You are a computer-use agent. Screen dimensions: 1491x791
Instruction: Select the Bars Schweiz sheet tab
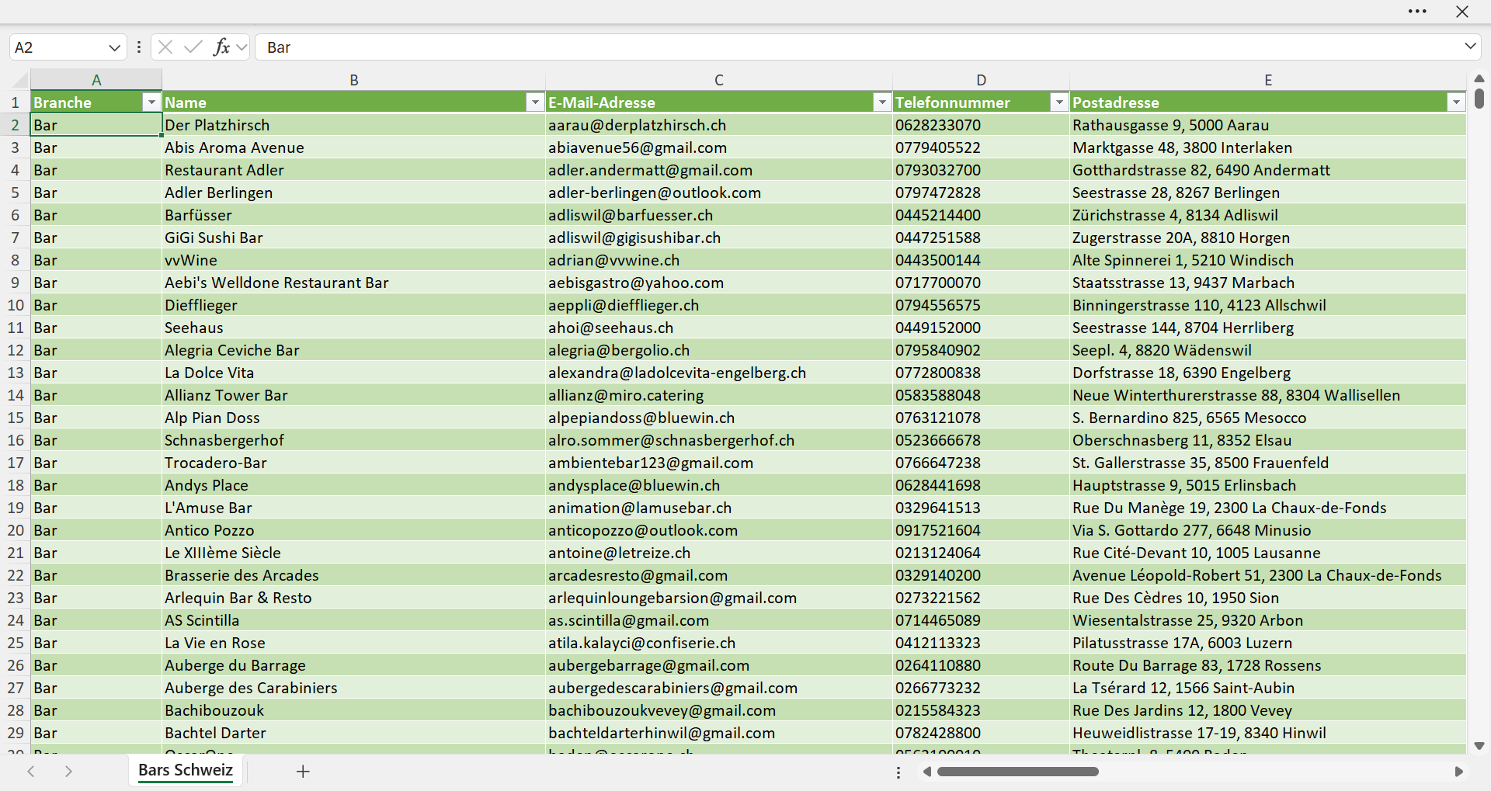coord(186,770)
